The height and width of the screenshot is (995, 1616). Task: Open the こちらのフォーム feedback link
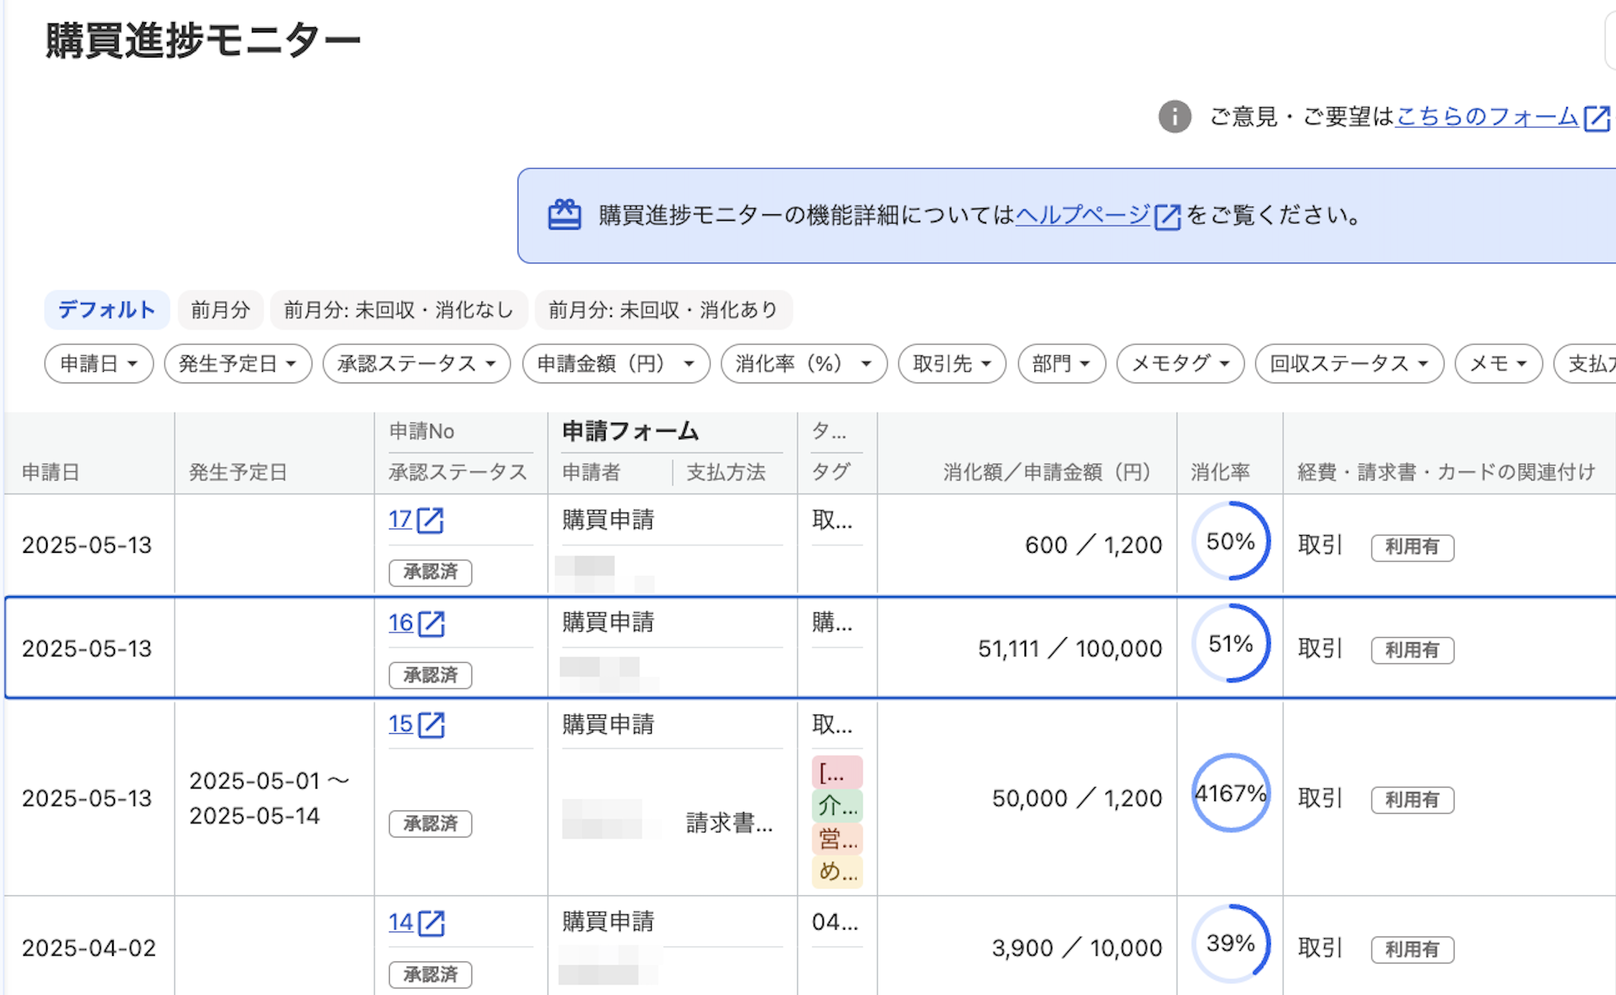pyautogui.click(x=1487, y=116)
